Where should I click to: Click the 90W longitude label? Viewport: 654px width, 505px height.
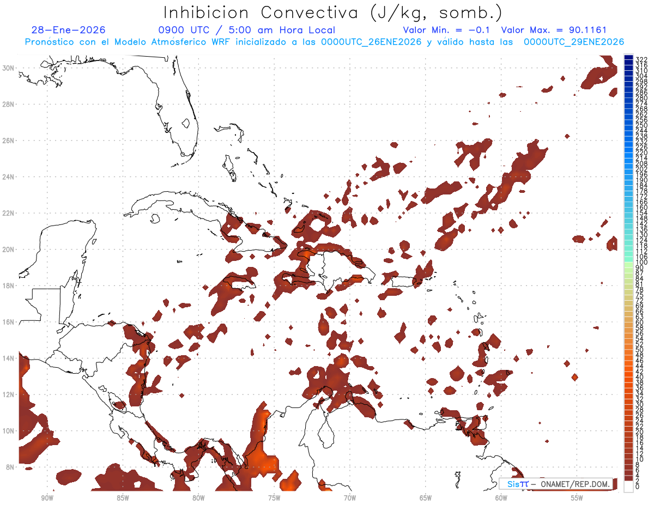(47, 498)
